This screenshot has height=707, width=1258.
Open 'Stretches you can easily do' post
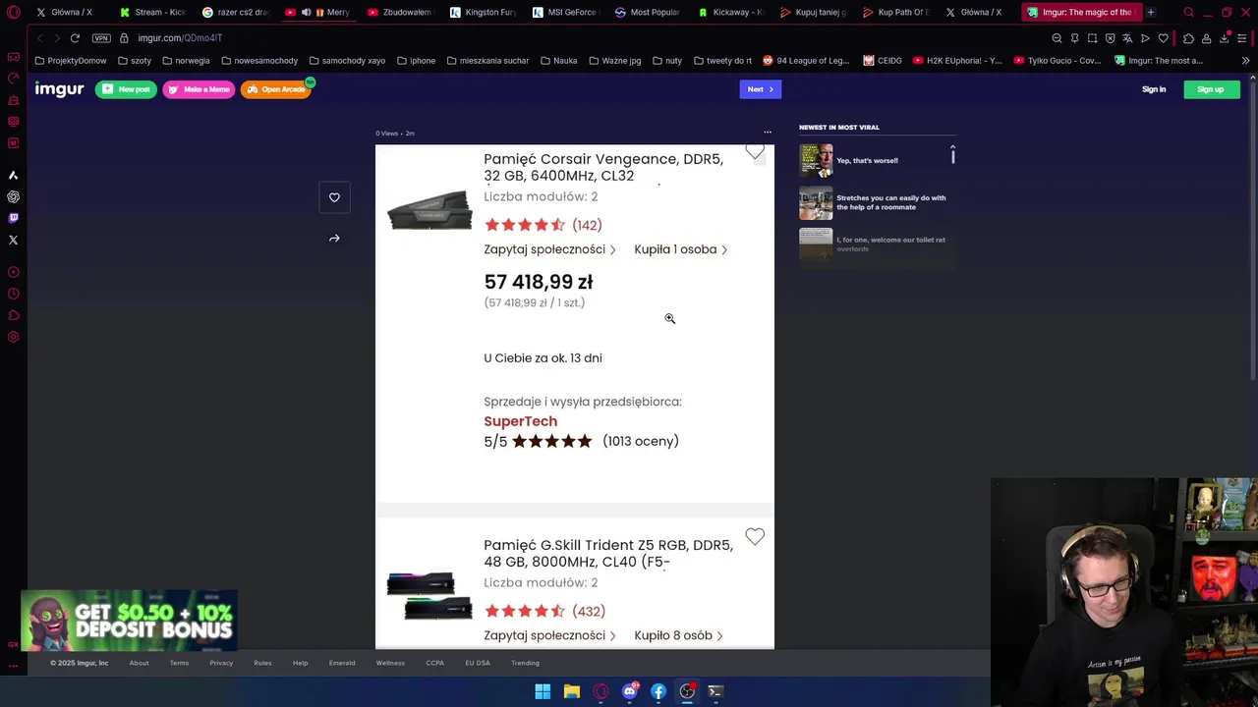tap(873, 202)
